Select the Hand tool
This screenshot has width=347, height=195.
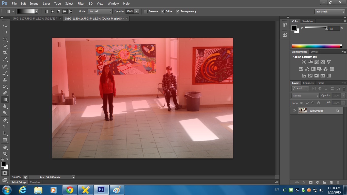5,147
